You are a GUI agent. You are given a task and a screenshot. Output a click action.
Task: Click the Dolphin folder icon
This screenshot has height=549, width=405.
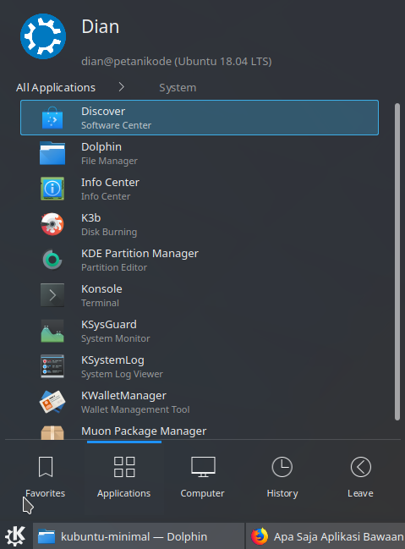(52, 153)
